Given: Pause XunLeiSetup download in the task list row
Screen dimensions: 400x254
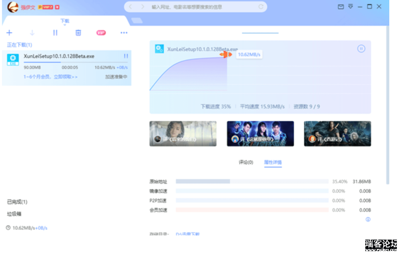Looking at the screenshot, I should coord(126,56).
